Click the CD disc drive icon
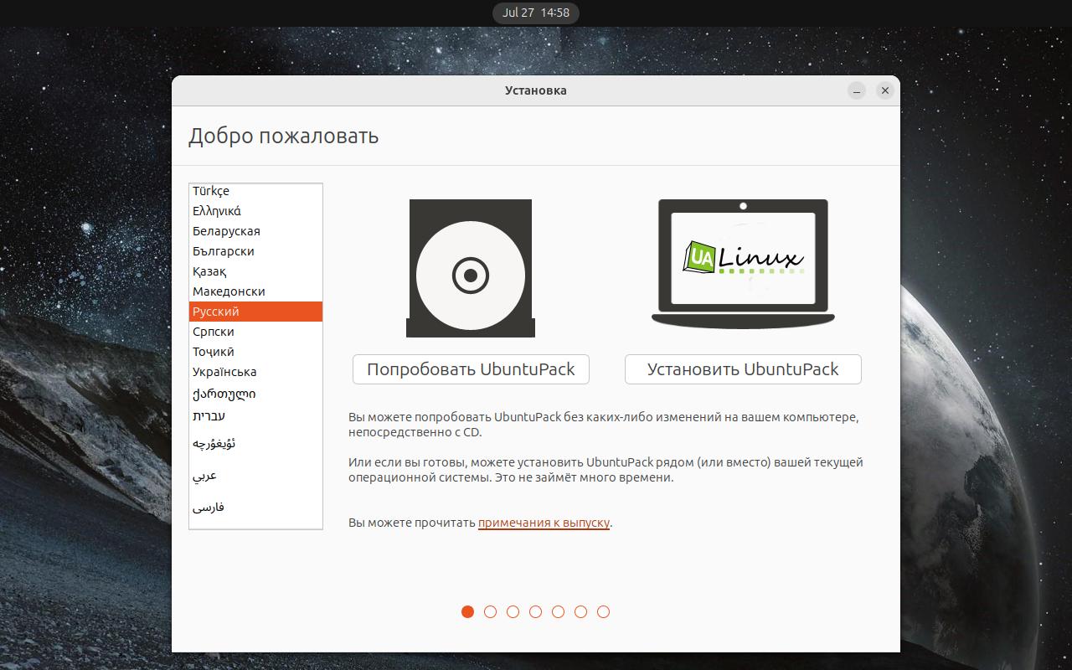Viewport: 1072px width, 670px height. coord(471,268)
